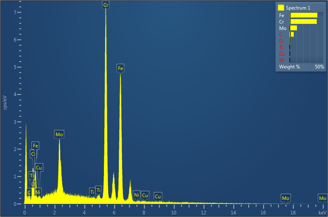
Task: Select the Cr weight bar in the legend
Action: pyautogui.click(x=303, y=22)
